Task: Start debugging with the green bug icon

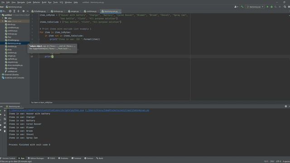Action: [x=271, y=7]
